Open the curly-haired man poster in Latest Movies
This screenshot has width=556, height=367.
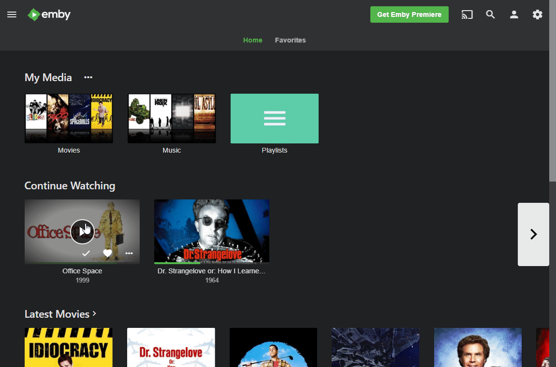pos(478,347)
